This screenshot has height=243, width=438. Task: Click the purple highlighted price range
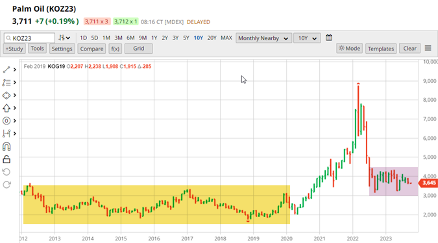[x=394, y=181]
